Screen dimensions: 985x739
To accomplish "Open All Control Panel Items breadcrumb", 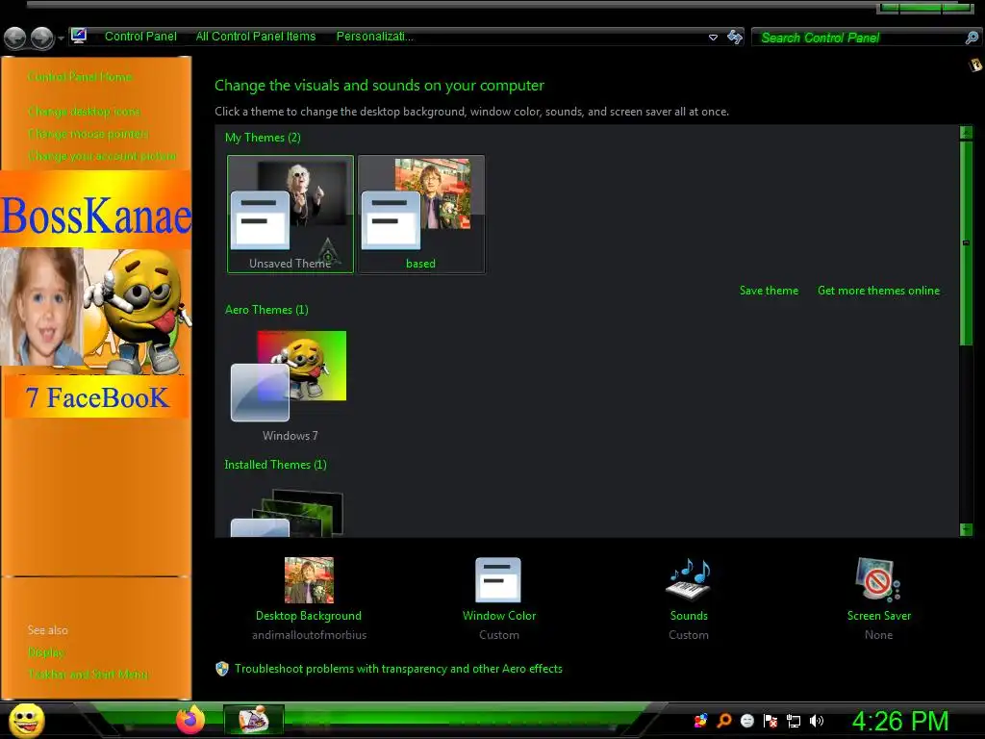I will tap(256, 37).
